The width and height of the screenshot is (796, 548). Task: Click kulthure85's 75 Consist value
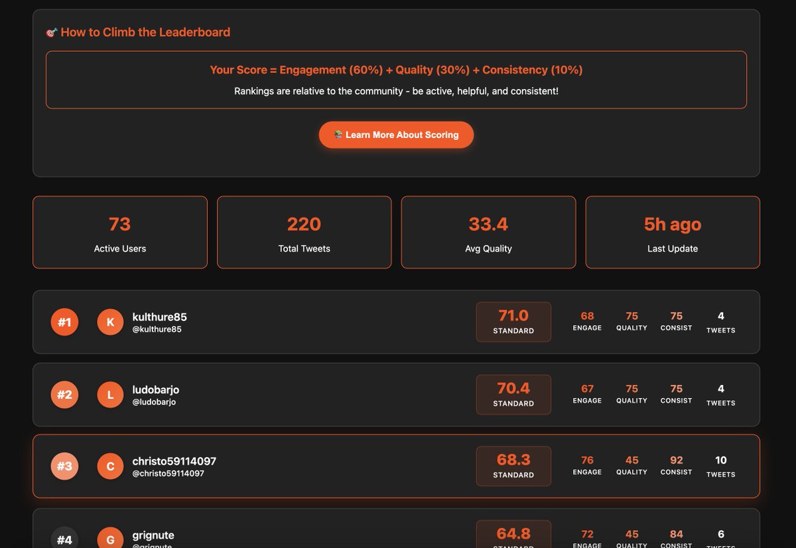tap(676, 316)
